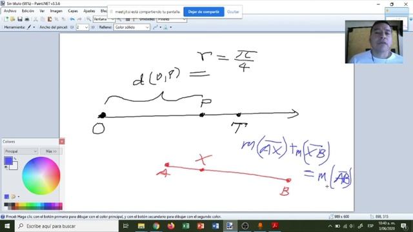Switch to Paint.NET taskbar icon
The width and height of the screenshot is (413, 232).
coord(230,226)
